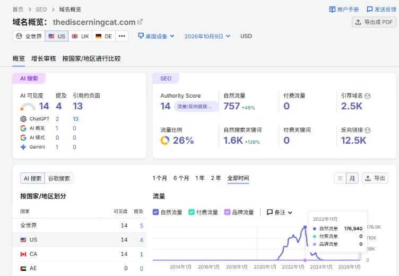The height and width of the screenshot is (276, 399).
Task: Switch chart granularity to 月
Action: pos(352,178)
